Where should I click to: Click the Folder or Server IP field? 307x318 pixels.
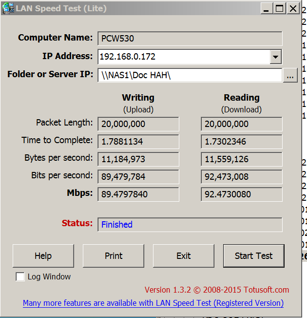pyautogui.click(x=190, y=76)
